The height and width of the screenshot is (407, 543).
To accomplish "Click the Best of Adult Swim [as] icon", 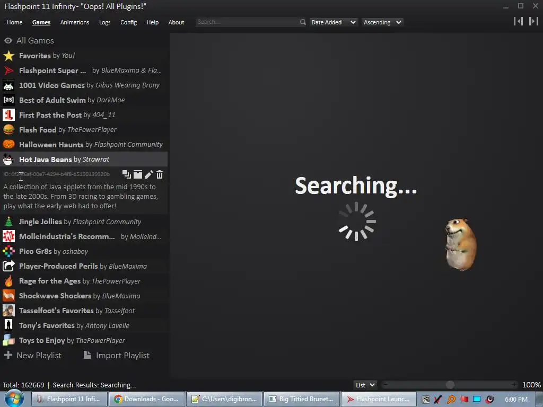I will (8, 100).
